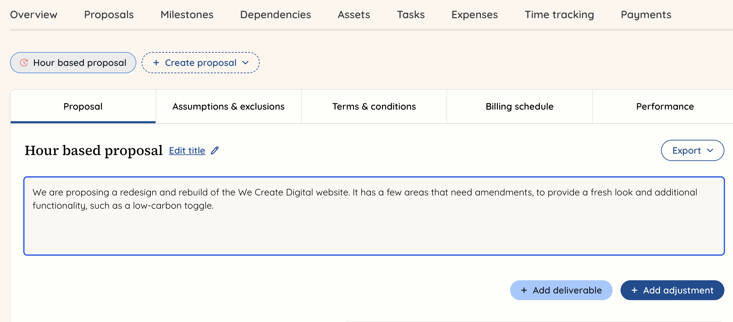Click the clock icon on Hour based proposal pill

click(x=23, y=62)
